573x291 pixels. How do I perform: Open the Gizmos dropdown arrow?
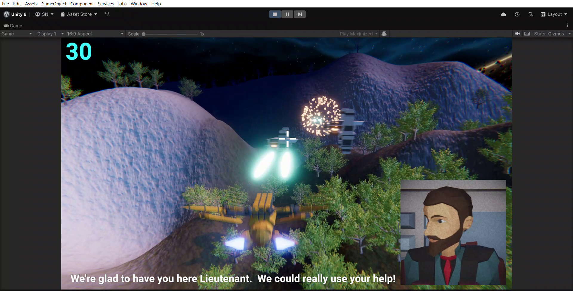click(x=569, y=34)
